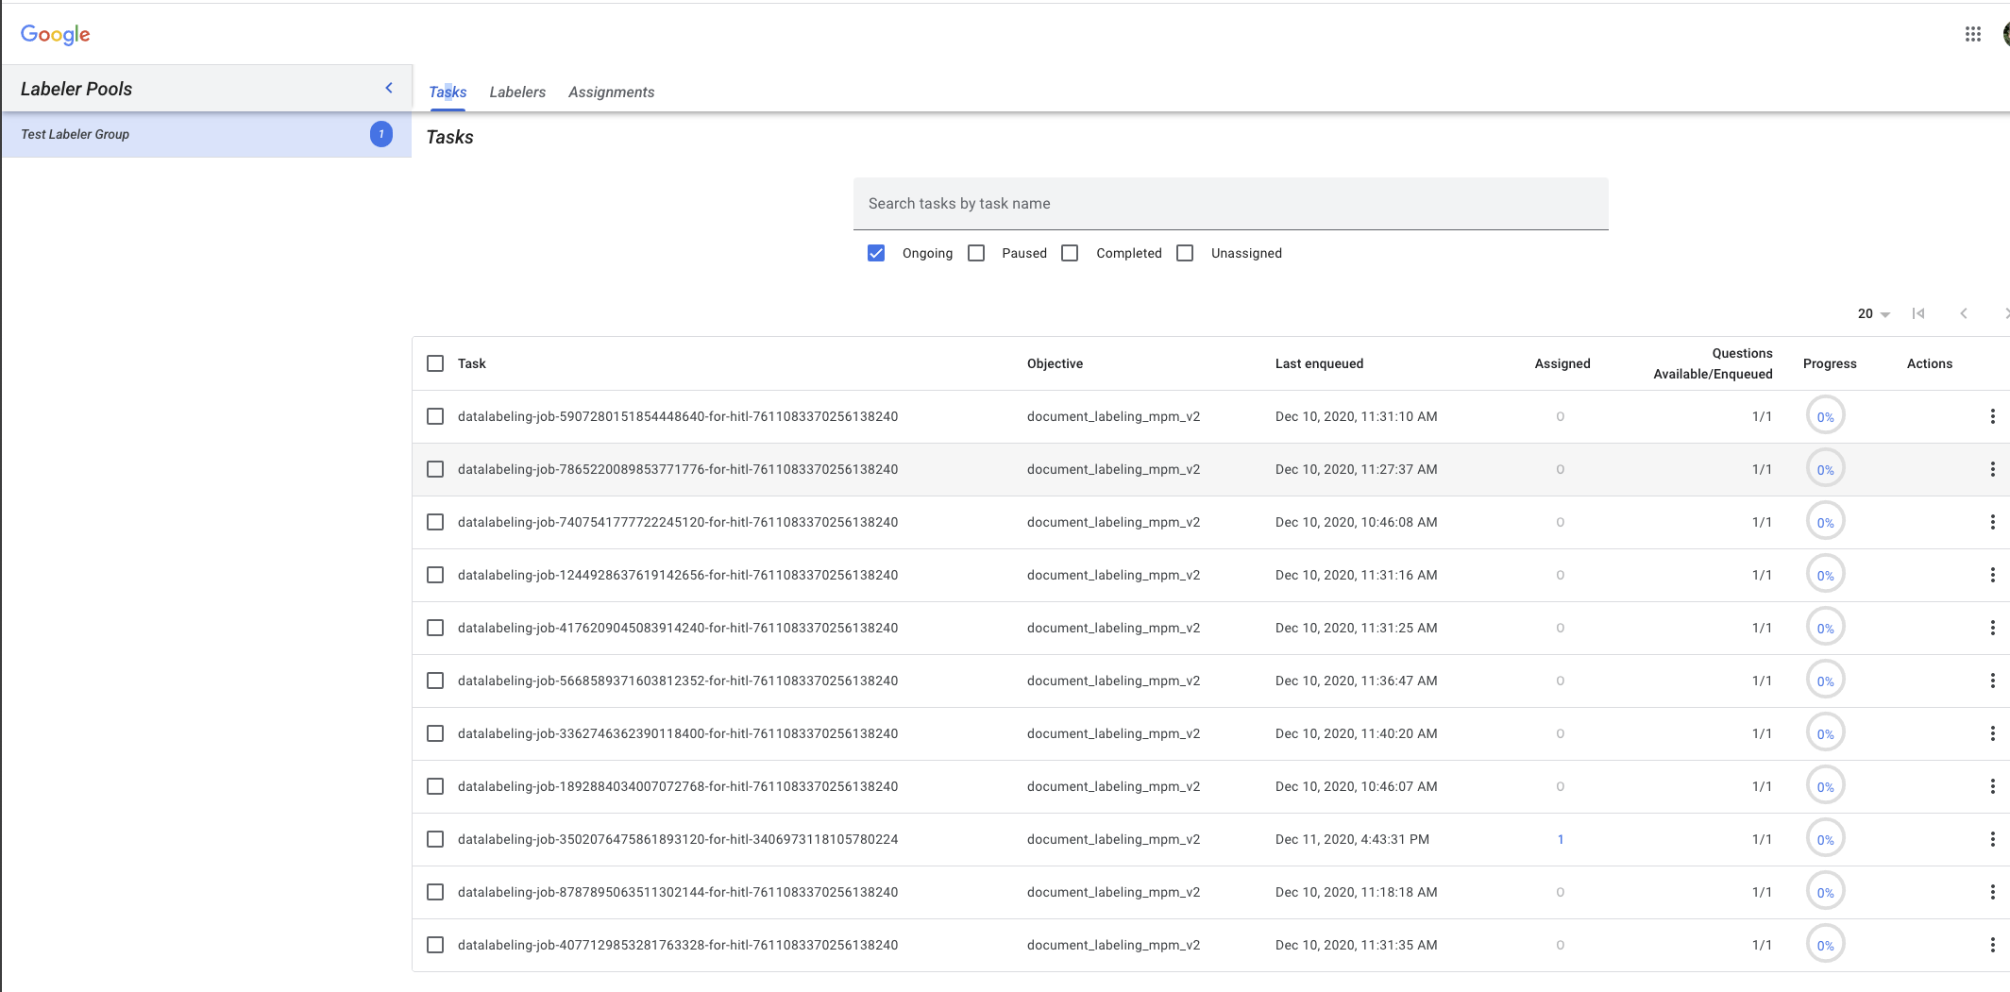
Task: Switch to the Assignments tab
Action: click(x=611, y=92)
